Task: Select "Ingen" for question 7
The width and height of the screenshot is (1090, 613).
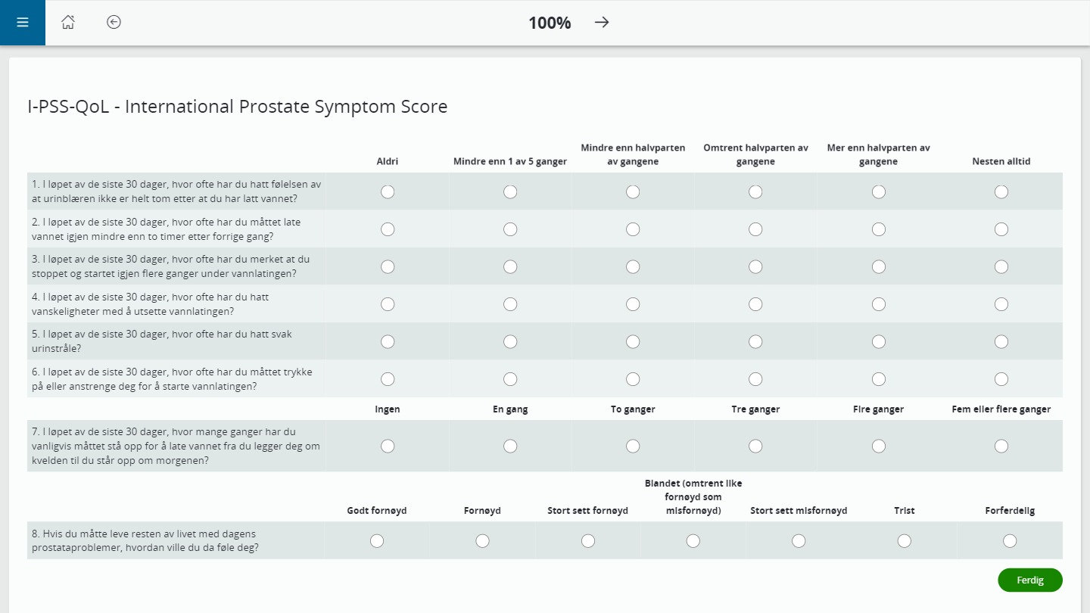Action: pyautogui.click(x=388, y=446)
